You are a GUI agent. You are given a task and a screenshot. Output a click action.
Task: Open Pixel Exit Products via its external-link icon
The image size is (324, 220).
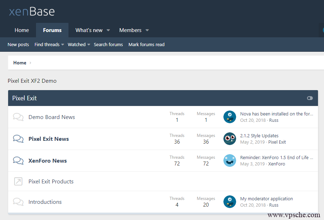point(18,181)
